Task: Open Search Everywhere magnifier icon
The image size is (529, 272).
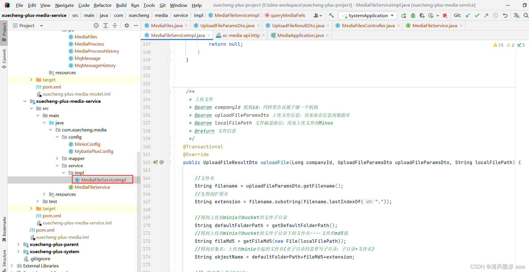Action: 526,15
